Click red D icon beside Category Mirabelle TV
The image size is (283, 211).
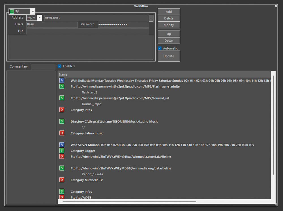point(62,180)
